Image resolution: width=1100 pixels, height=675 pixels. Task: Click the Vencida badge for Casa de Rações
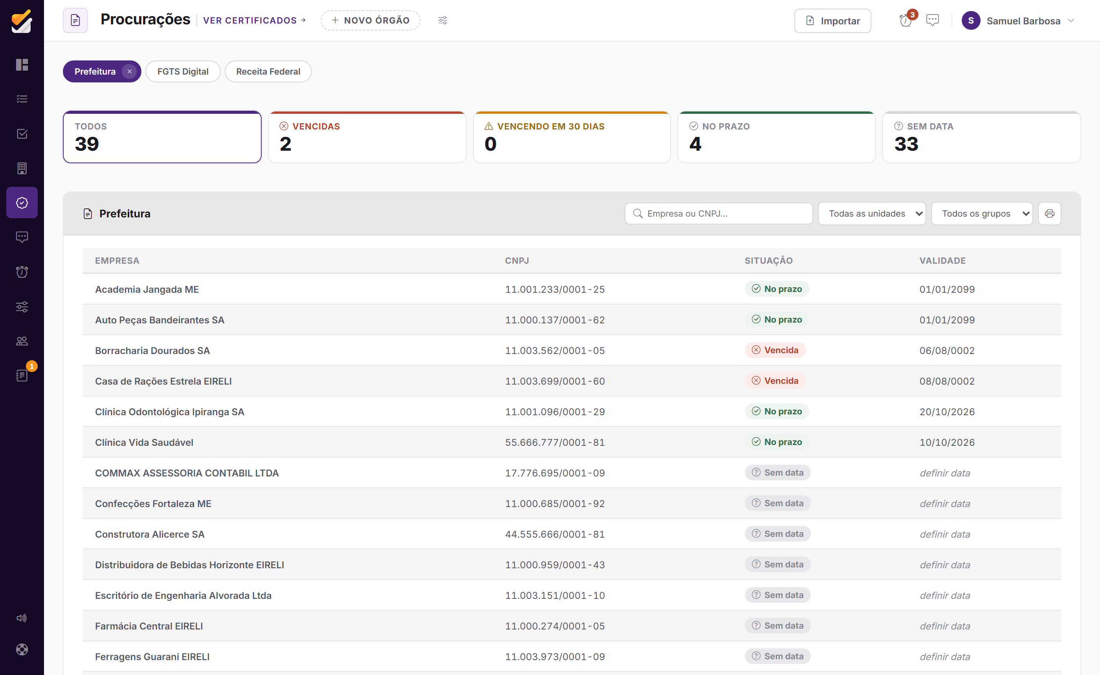point(775,381)
